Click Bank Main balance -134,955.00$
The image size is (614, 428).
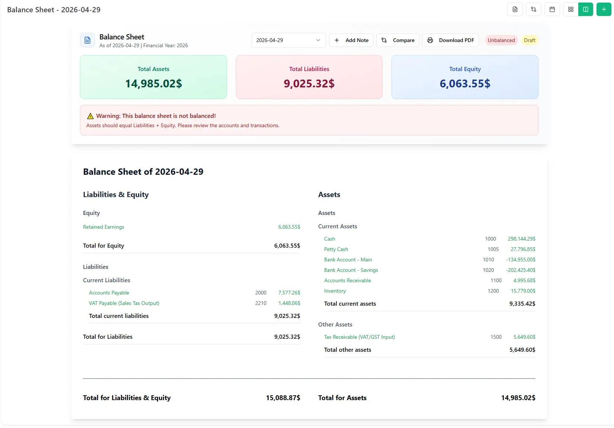click(x=521, y=260)
